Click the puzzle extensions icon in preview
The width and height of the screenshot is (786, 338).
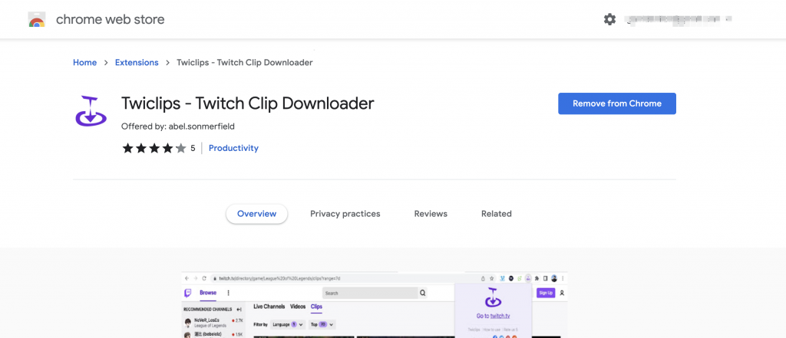537,278
